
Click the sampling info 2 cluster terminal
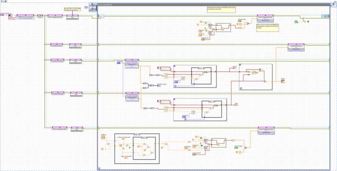194,154
